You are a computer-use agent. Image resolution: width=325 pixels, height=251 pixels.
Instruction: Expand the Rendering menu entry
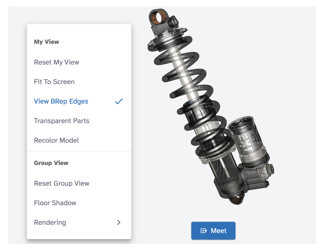point(79,222)
